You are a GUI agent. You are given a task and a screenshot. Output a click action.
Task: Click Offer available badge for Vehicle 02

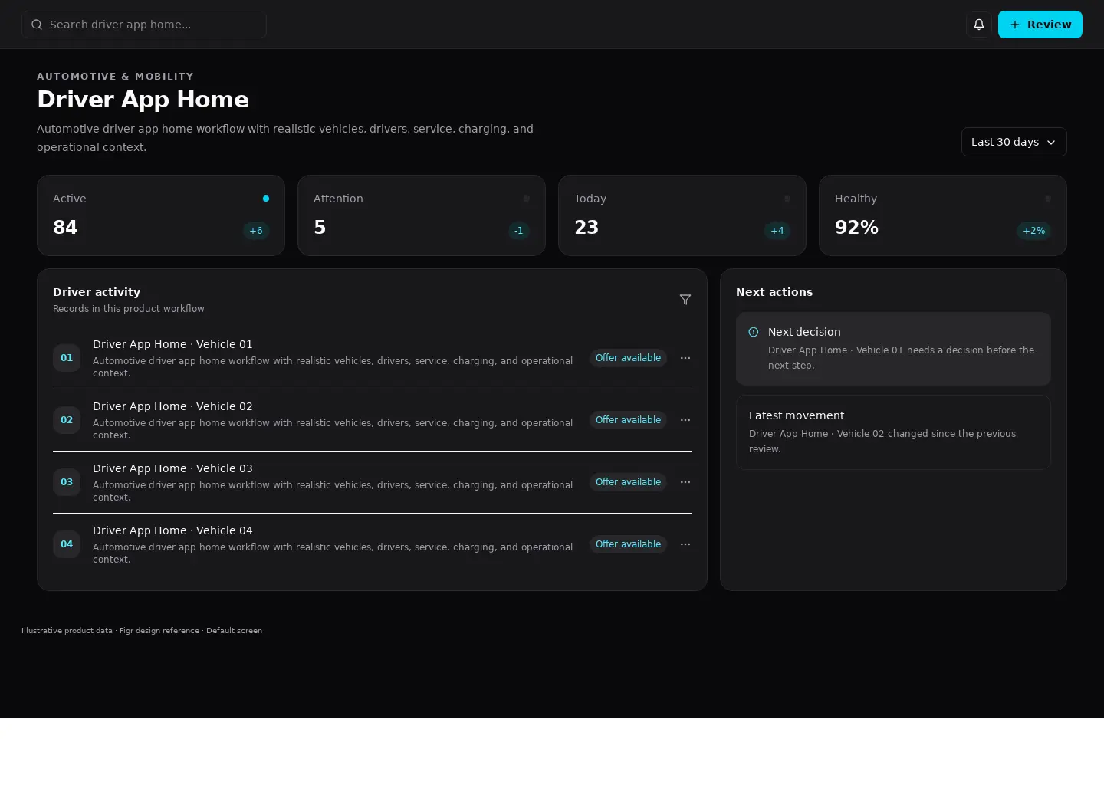[628, 420]
